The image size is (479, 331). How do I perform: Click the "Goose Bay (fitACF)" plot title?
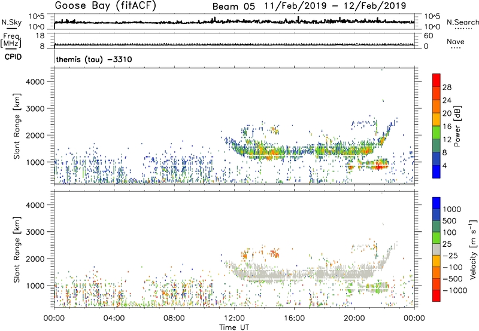pyautogui.click(x=105, y=6)
